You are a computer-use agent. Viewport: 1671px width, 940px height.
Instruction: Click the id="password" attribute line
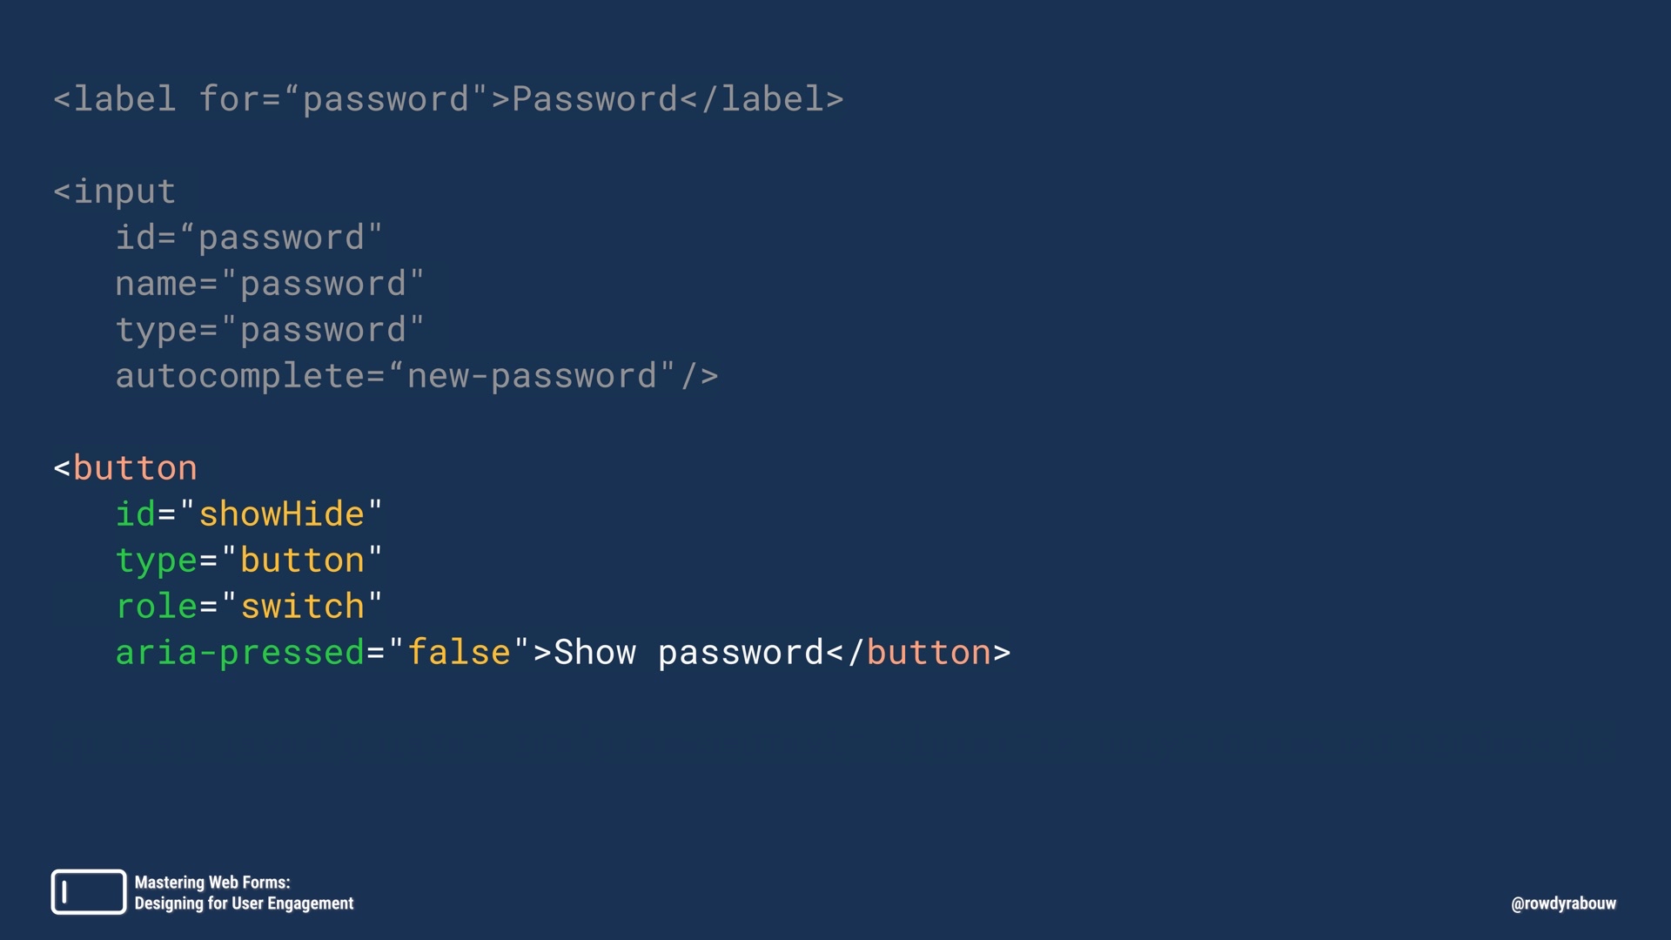click(x=249, y=238)
